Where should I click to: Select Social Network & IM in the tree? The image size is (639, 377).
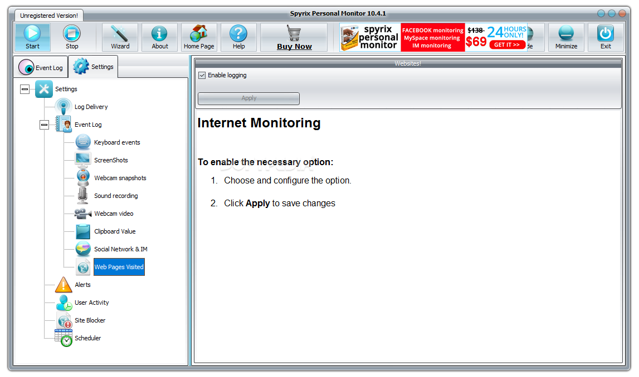pyautogui.click(x=121, y=249)
